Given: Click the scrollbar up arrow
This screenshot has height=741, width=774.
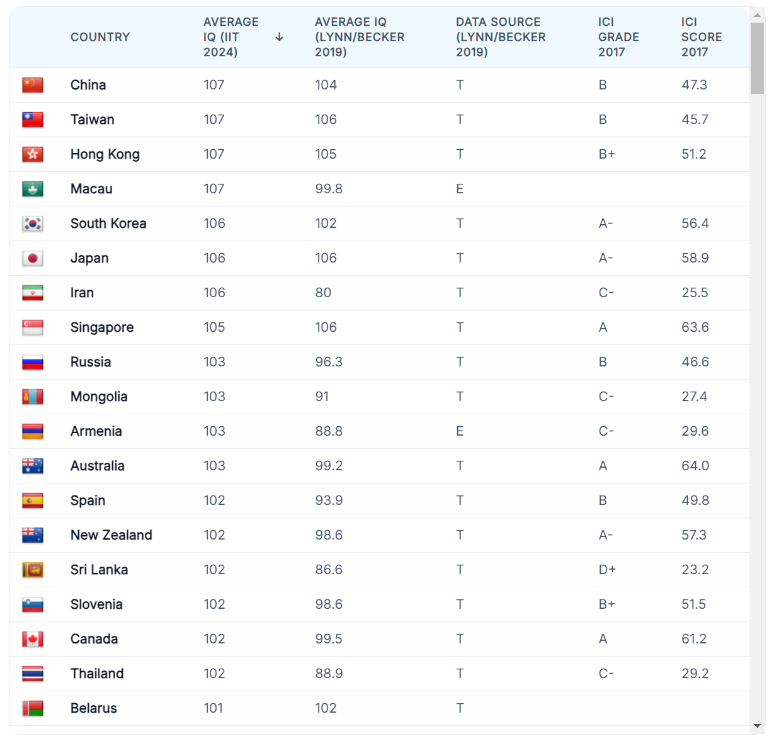Looking at the screenshot, I should point(757,14).
